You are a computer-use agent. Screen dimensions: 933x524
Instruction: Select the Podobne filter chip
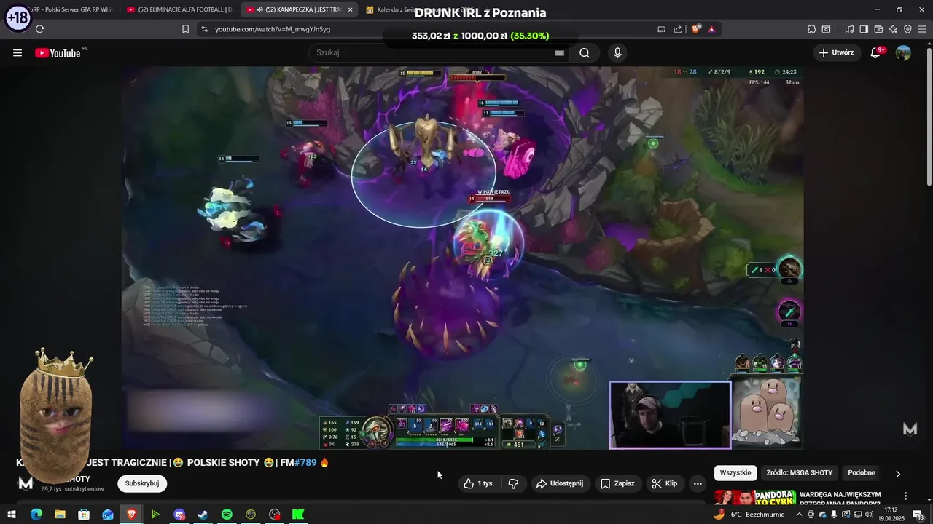click(861, 473)
